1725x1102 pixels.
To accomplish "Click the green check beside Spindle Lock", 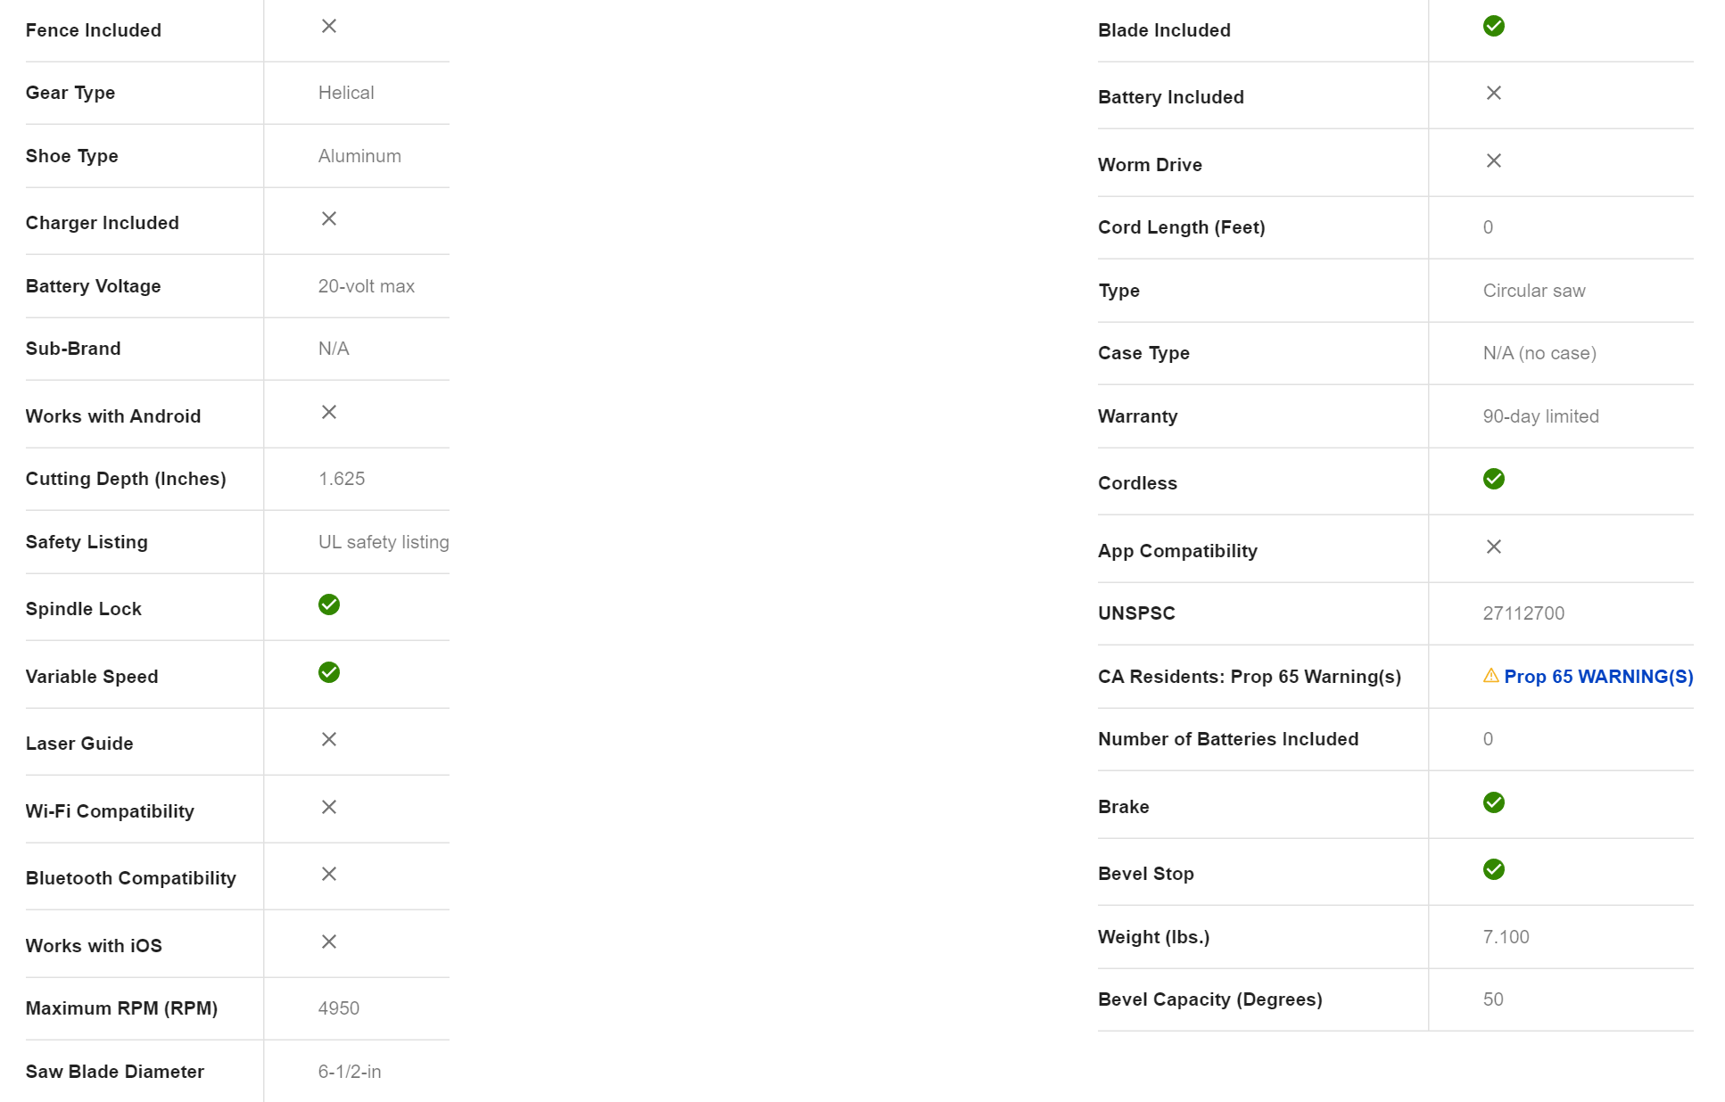I will pyautogui.click(x=329, y=605).
